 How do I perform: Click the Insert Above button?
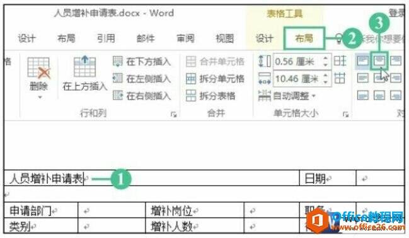click(x=85, y=74)
